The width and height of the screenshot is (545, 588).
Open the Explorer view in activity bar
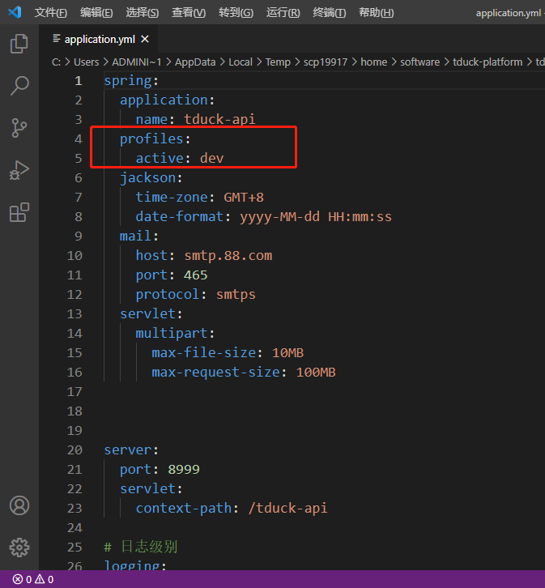(19, 44)
